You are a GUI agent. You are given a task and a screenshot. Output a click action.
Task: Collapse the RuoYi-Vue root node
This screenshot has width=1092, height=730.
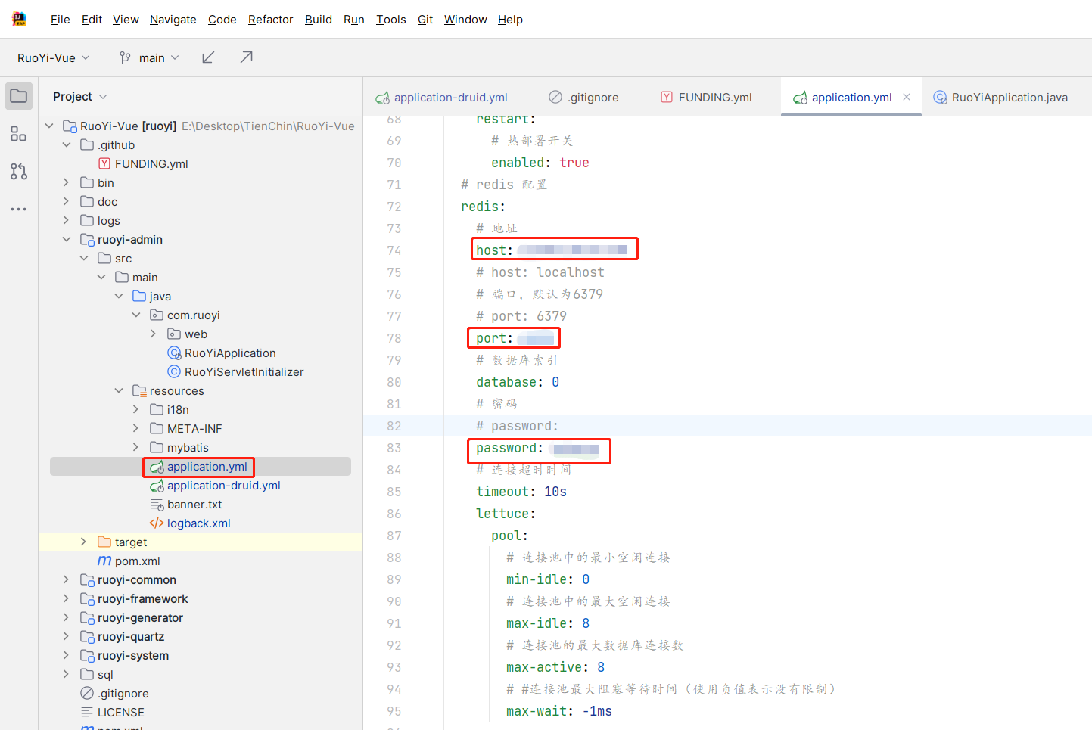(x=49, y=126)
